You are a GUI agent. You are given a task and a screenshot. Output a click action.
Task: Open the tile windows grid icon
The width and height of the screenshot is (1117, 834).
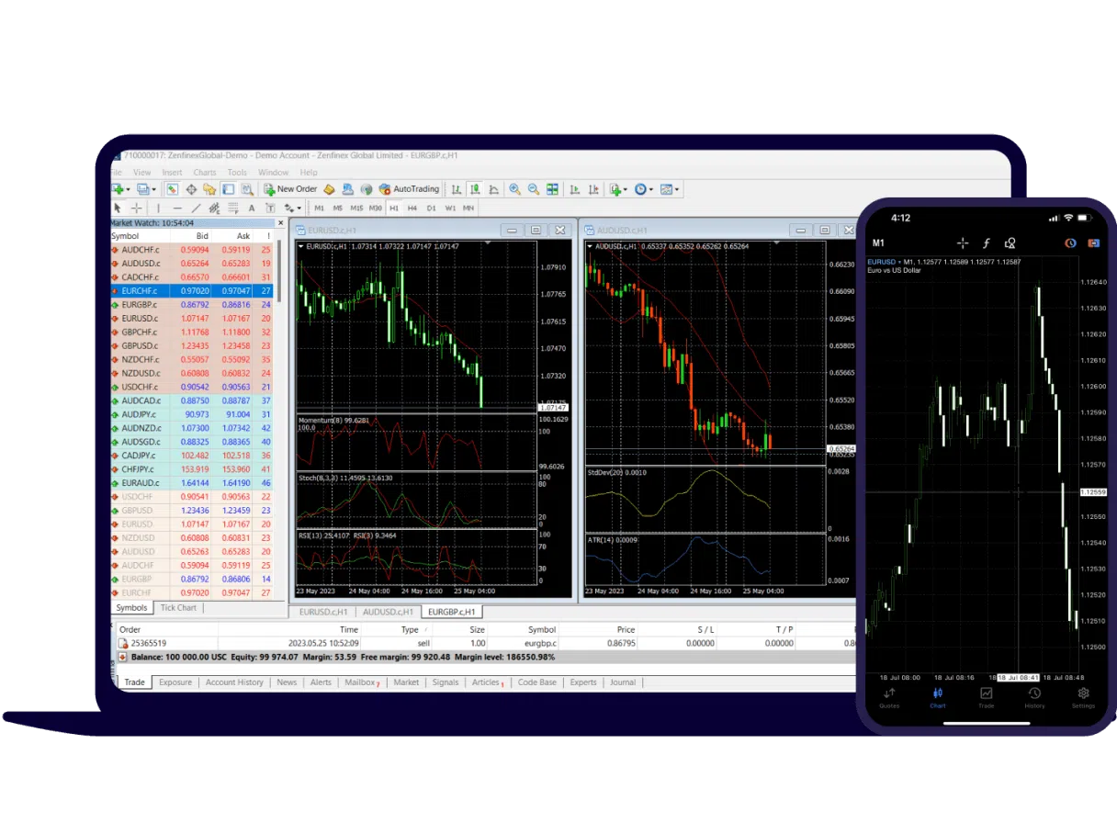[552, 189]
